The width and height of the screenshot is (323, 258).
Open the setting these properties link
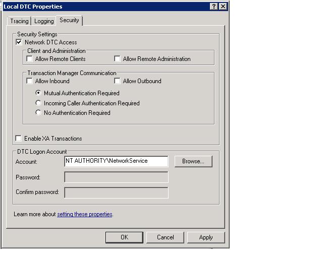pyautogui.click(x=85, y=214)
